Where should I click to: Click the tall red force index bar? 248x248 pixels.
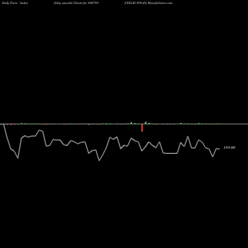coord(142,127)
